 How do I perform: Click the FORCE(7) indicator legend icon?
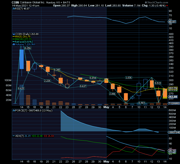coord(14,111)
